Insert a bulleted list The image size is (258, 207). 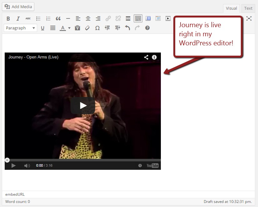coord(38,19)
